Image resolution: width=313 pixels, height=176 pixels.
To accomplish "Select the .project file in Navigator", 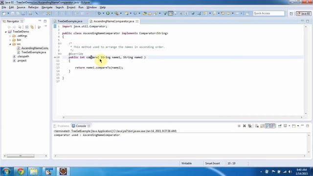I will click(22, 61).
